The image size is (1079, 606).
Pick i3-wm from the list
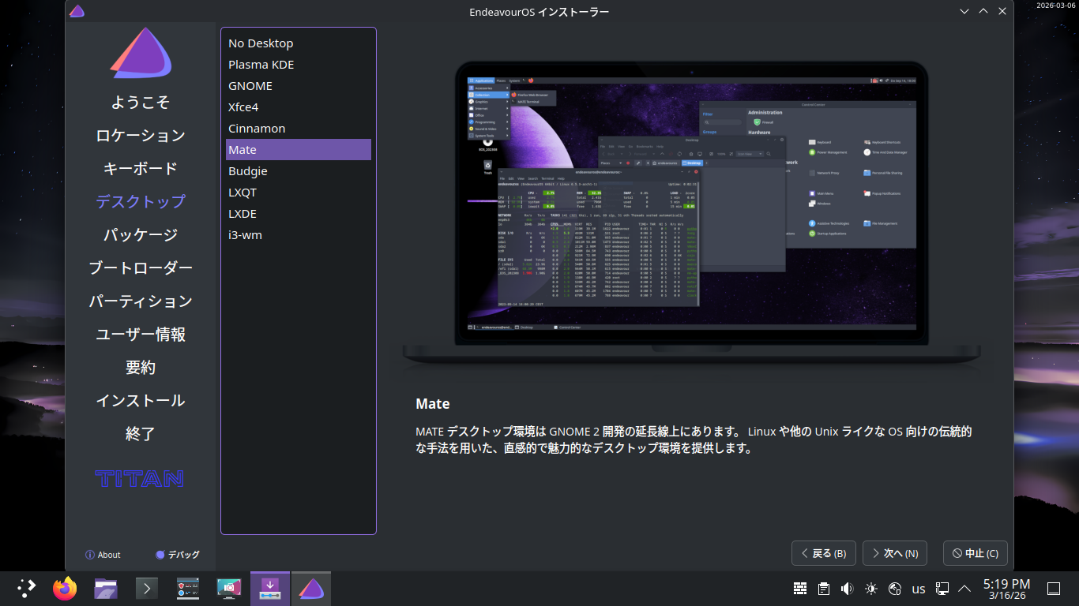pos(245,235)
